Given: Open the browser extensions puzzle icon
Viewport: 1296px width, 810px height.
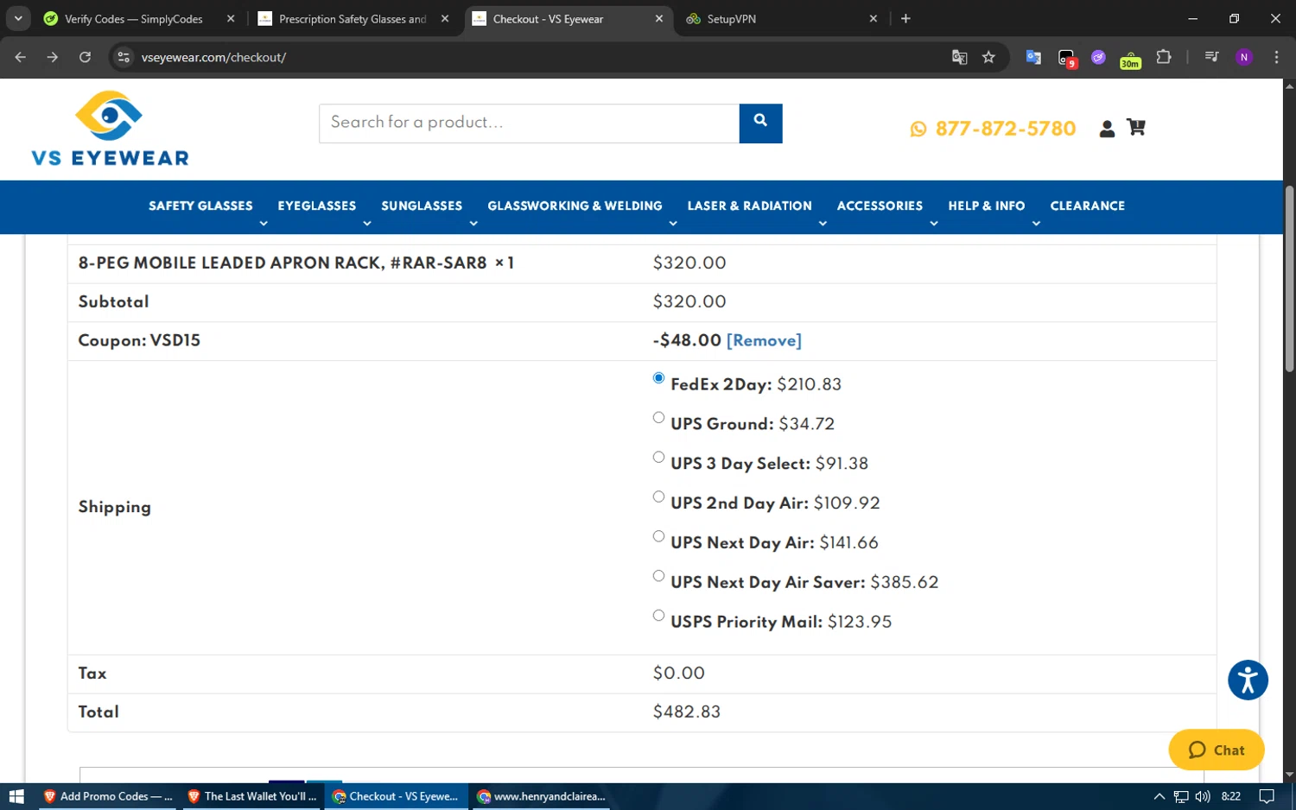Looking at the screenshot, I should click(x=1164, y=57).
